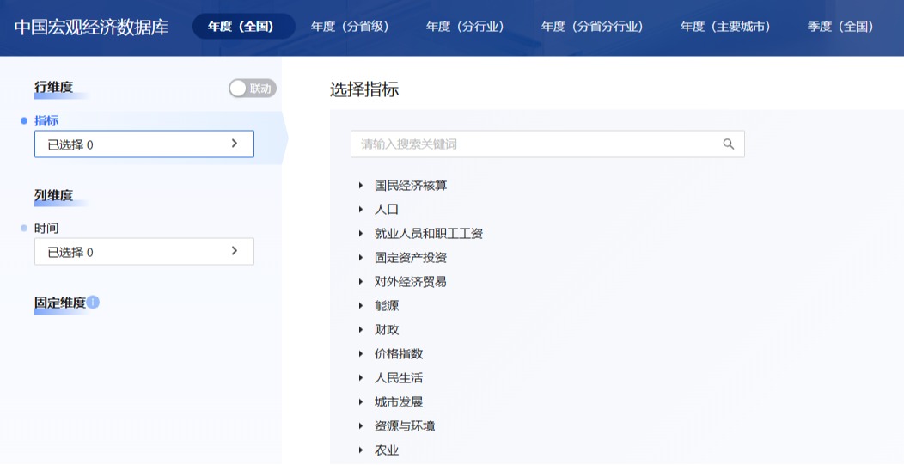The width and height of the screenshot is (904, 465).
Task: Select the 年度（主要城市） tab
Action: point(725,27)
